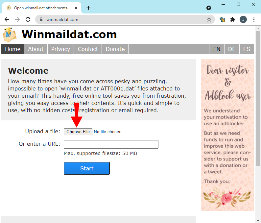View site info via padlock icon

click(x=41, y=19)
